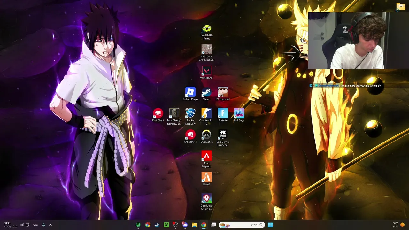Open the Bopl Battle Demo desktop shortcut
The height and width of the screenshot is (230, 409).
(207, 32)
